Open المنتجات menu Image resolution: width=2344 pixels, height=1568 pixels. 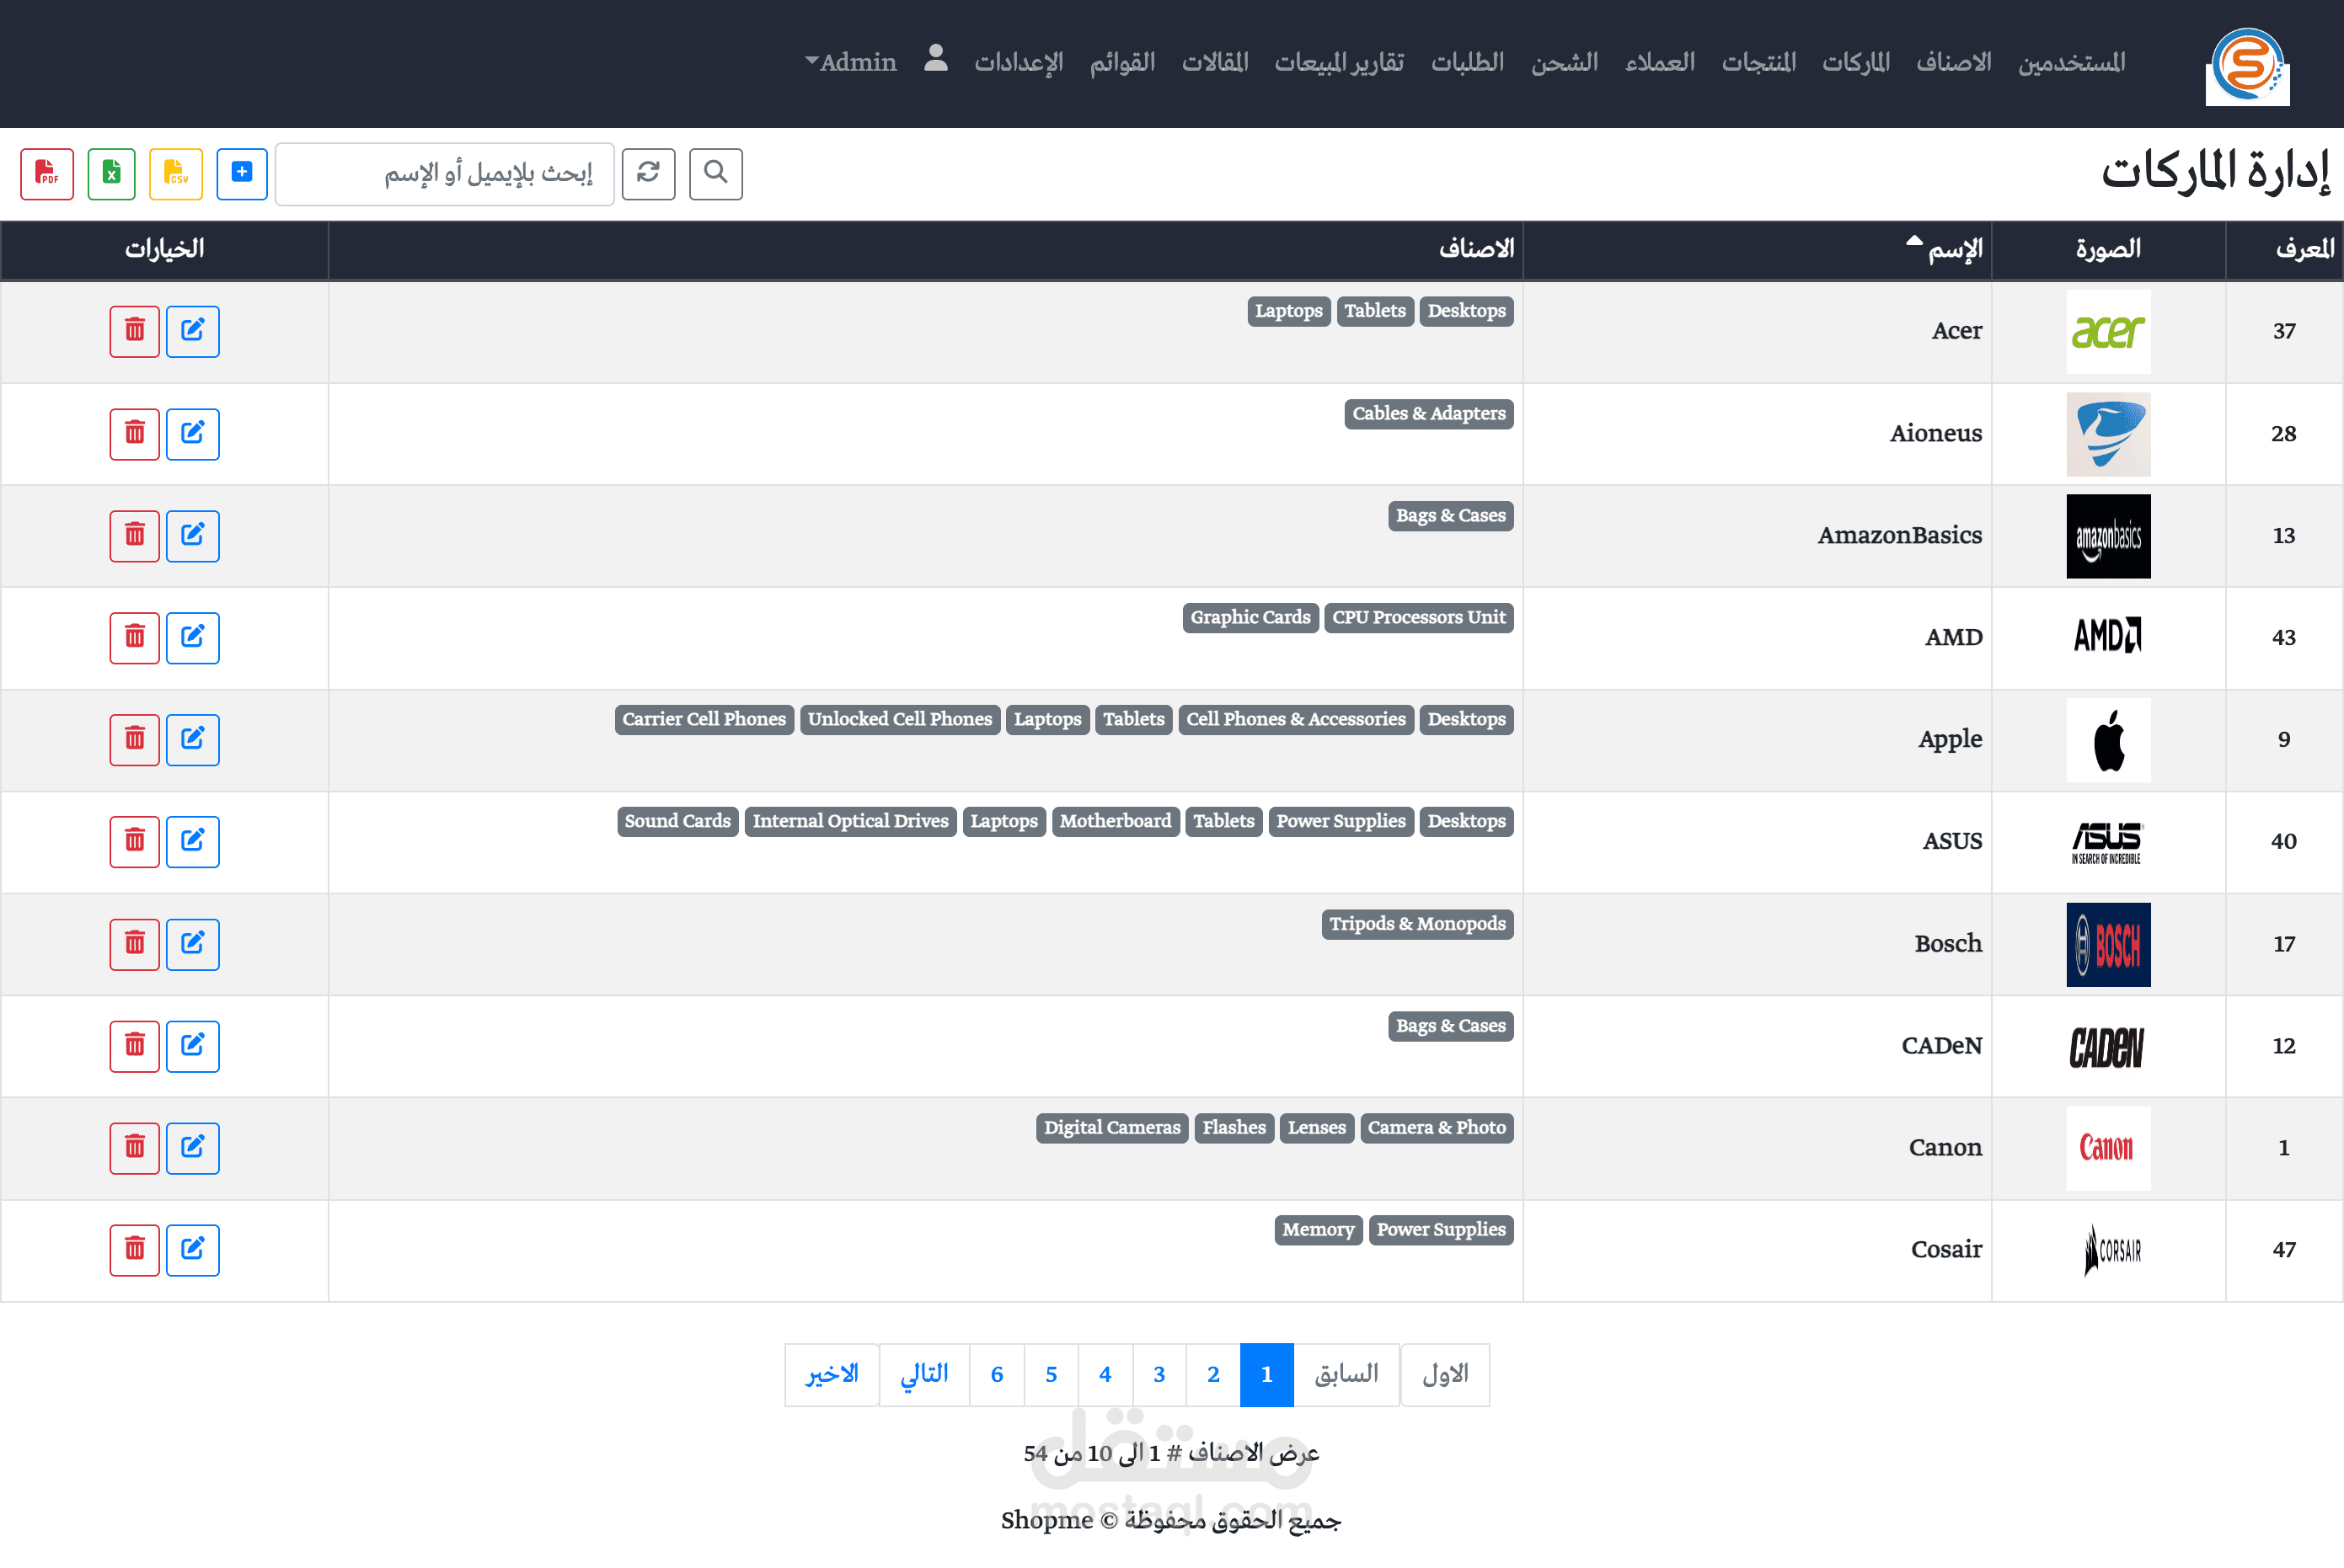(1758, 62)
